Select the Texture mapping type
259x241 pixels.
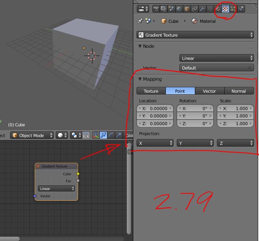pyautogui.click(x=151, y=91)
